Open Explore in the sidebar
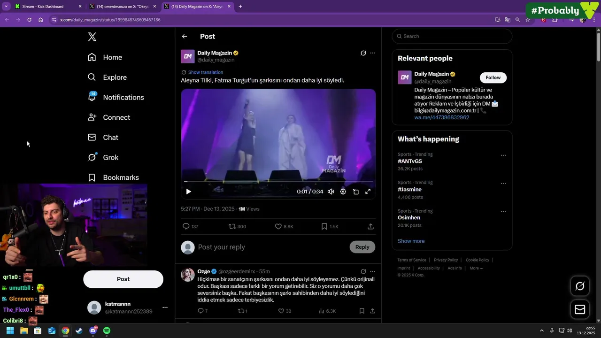601x338 pixels. [108, 77]
